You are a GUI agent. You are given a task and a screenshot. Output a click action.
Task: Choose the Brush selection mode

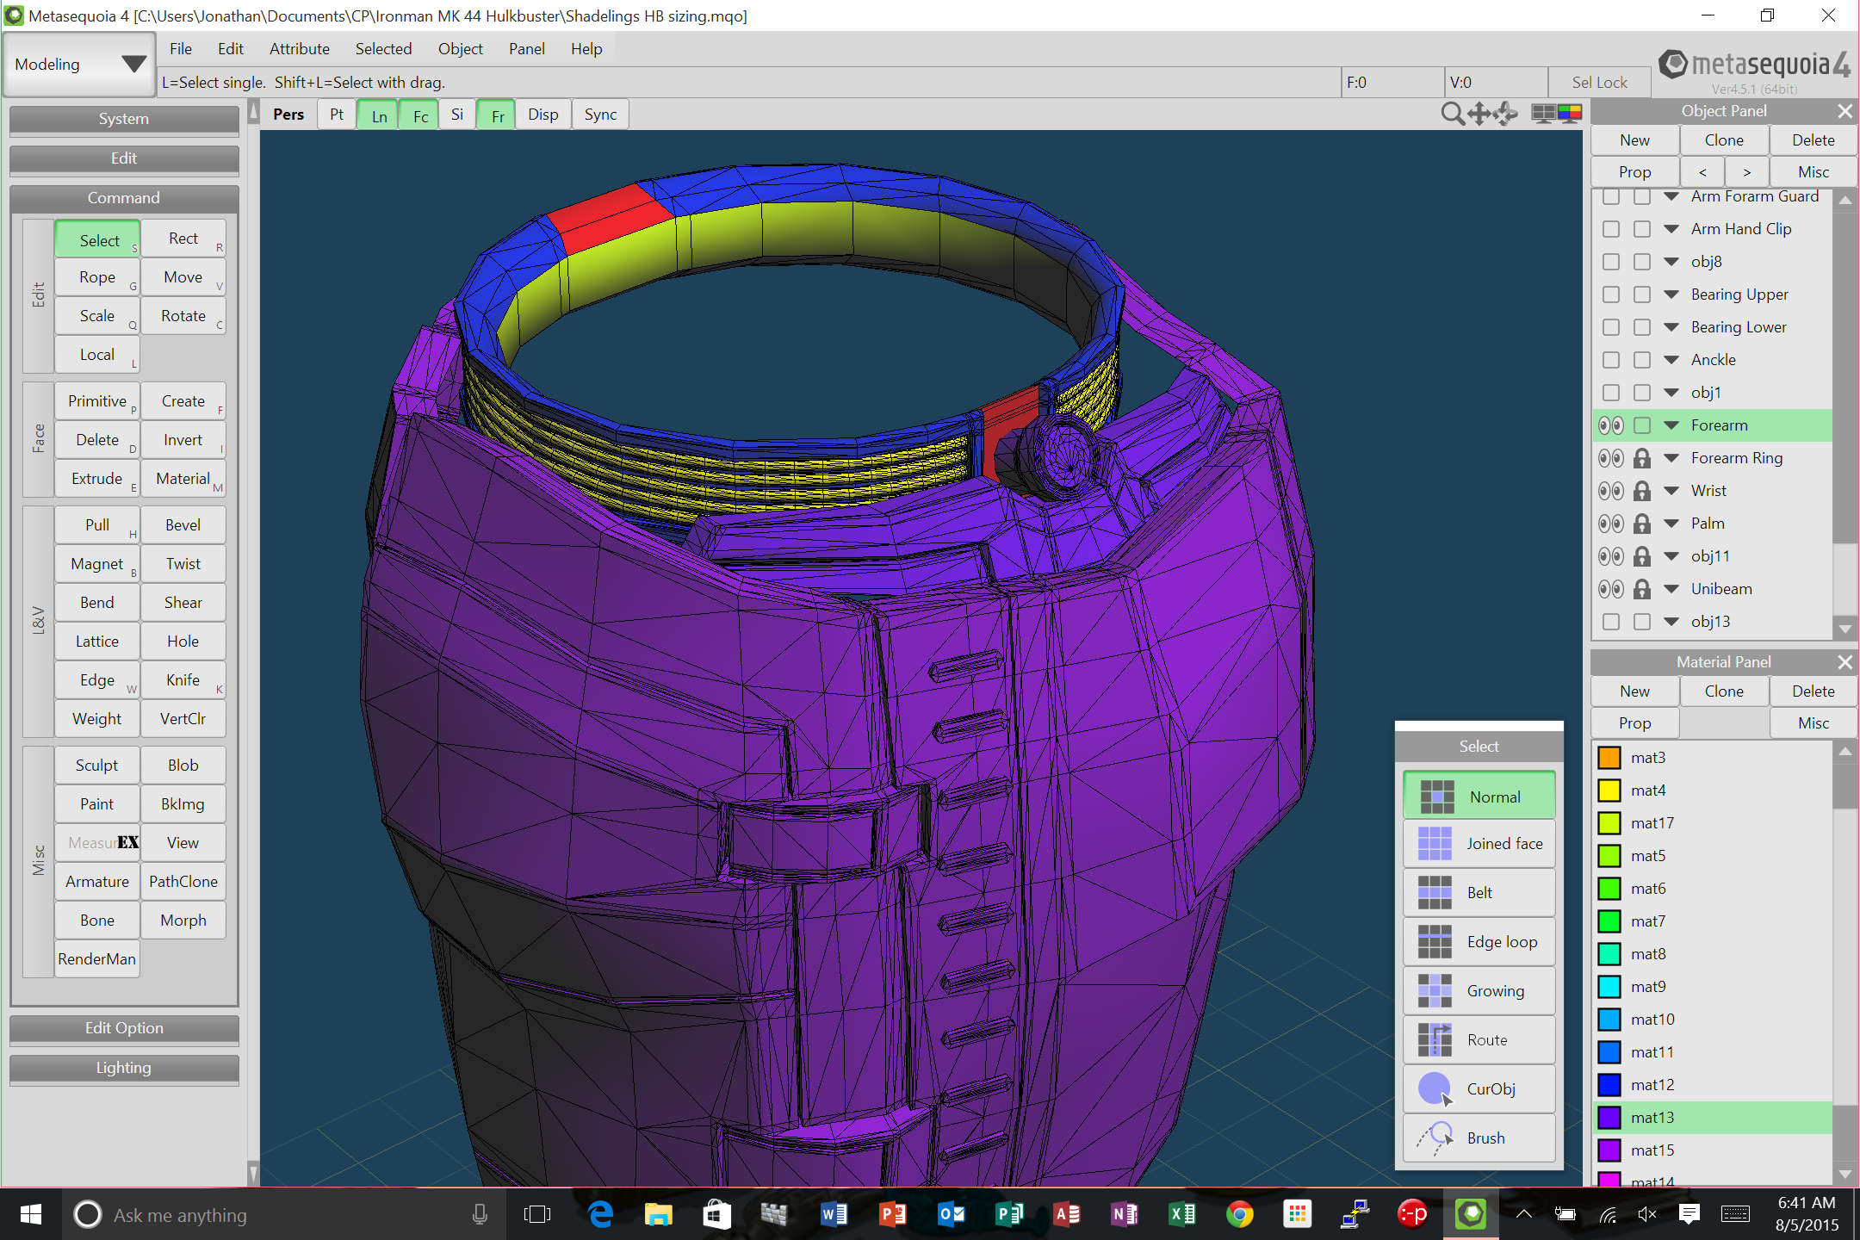tap(1479, 1138)
